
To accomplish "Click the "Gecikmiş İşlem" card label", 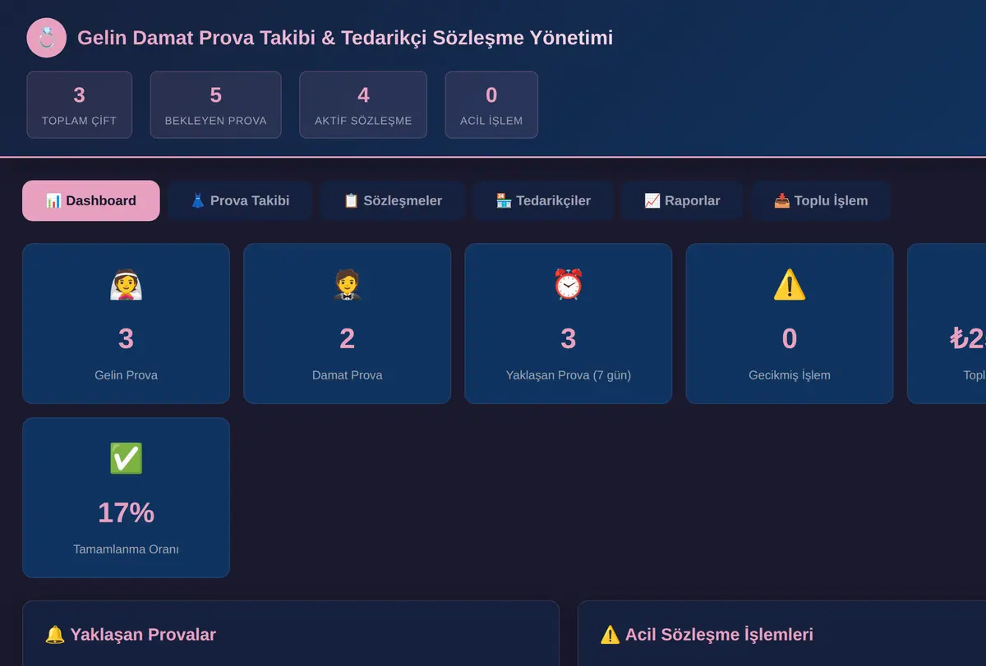I will (x=790, y=375).
